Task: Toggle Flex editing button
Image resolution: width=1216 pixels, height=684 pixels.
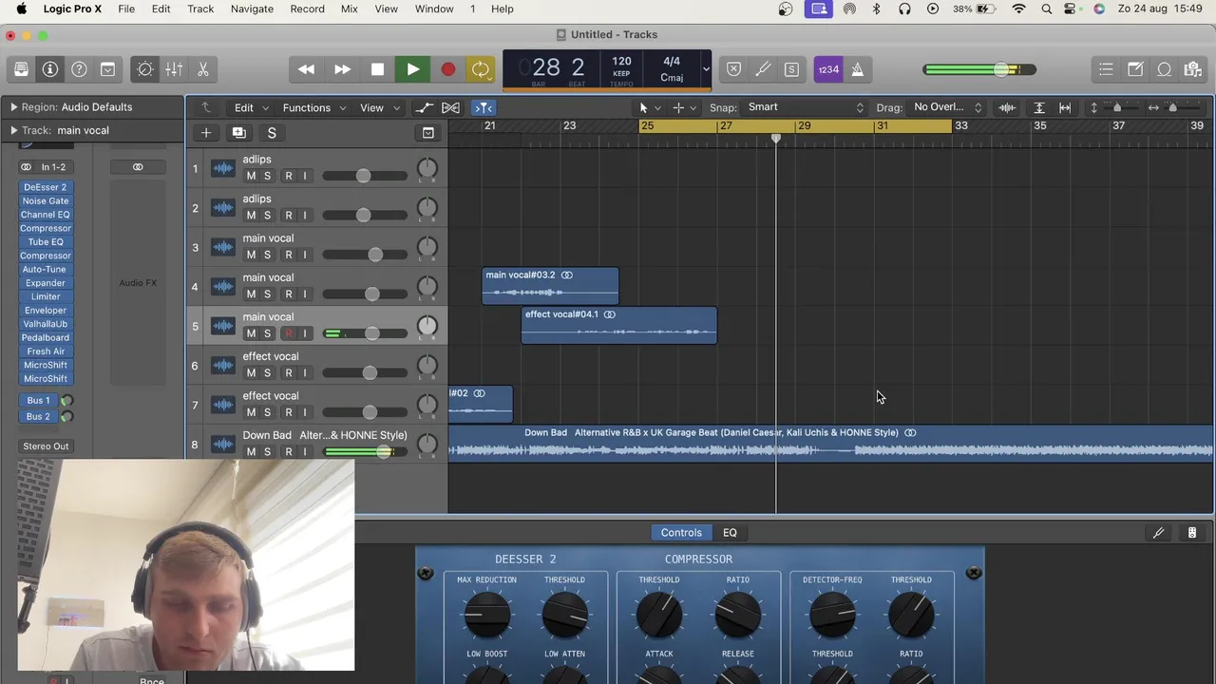Action: [450, 107]
